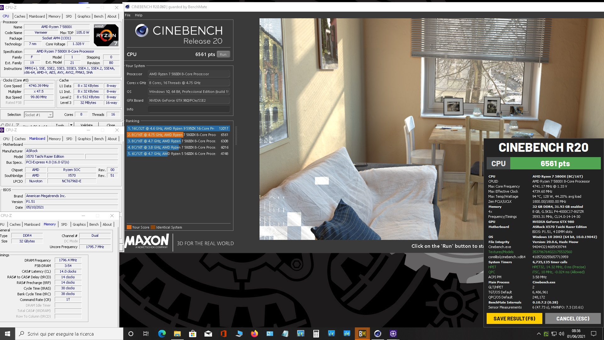Open Bench tab in top CPU-Z window
Image resolution: width=604 pixels, height=340 pixels.
99,16
